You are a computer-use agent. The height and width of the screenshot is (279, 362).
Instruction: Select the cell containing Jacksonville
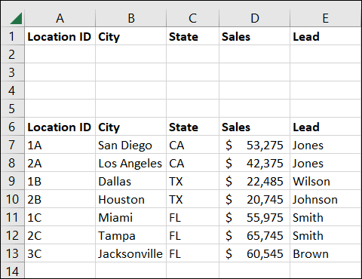click(131, 253)
